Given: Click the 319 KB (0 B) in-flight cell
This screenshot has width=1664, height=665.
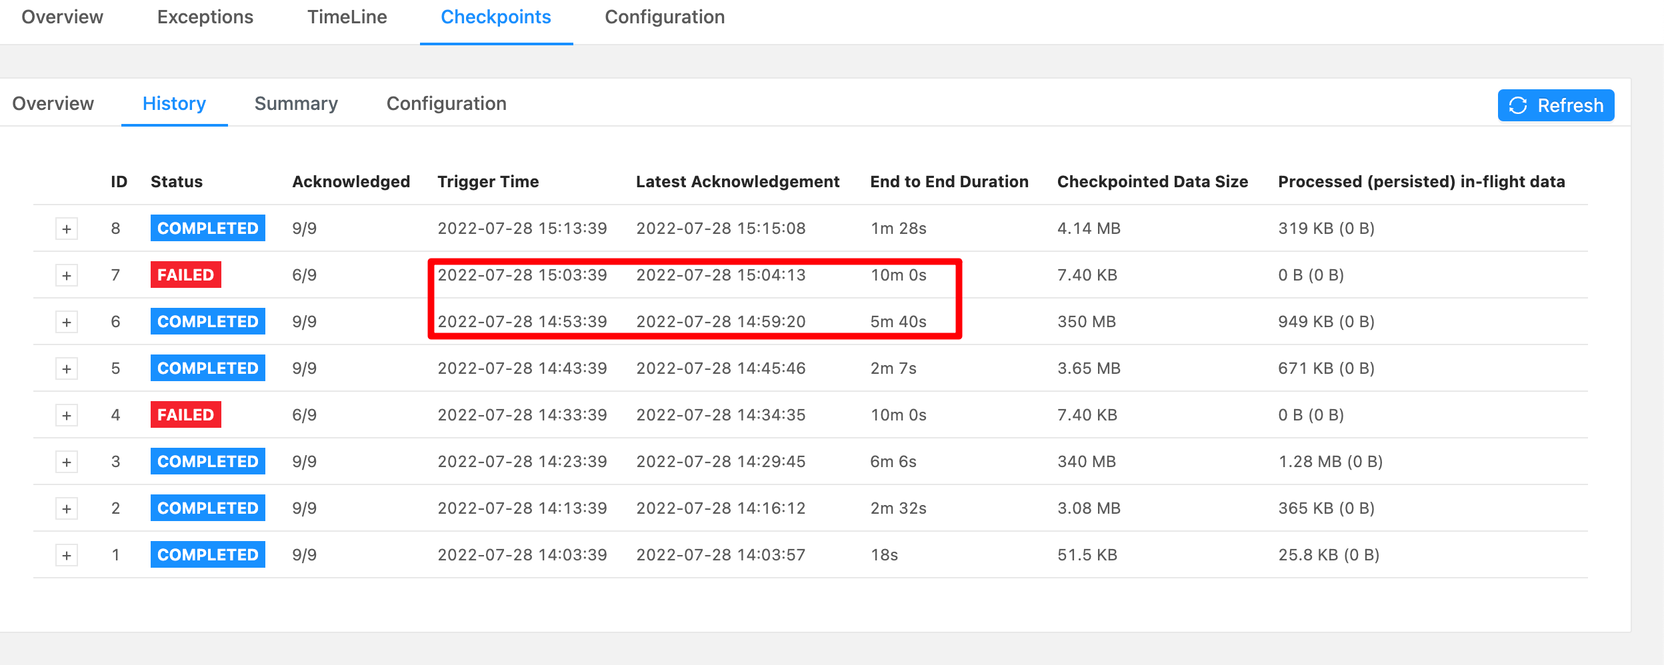Looking at the screenshot, I should point(1326,229).
